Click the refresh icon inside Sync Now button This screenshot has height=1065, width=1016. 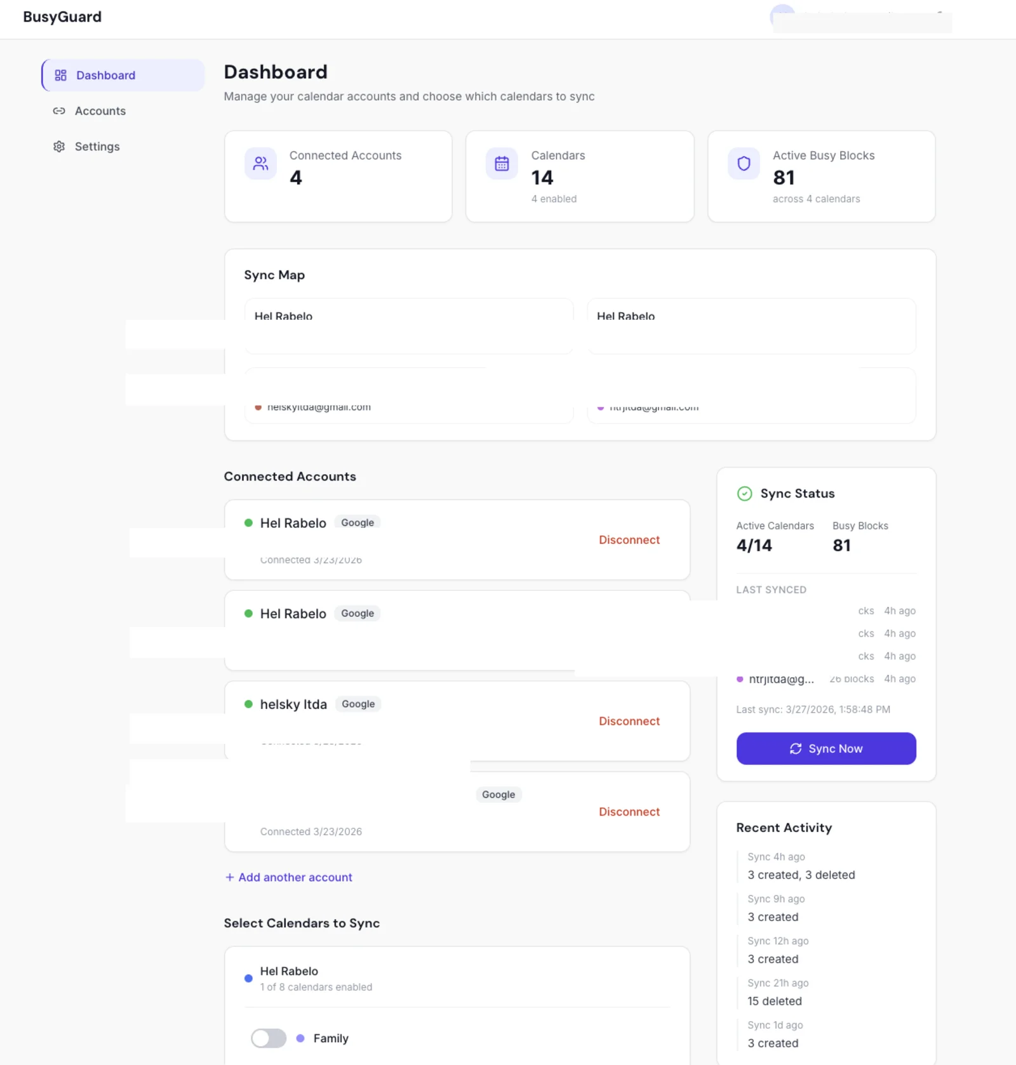796,748
